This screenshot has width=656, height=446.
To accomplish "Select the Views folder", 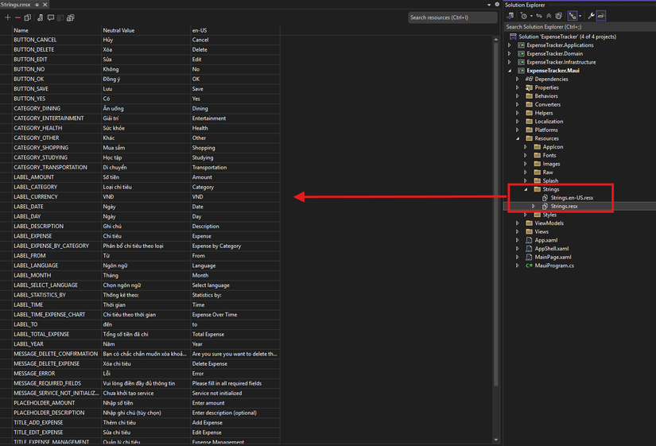I will pos(541,232).
